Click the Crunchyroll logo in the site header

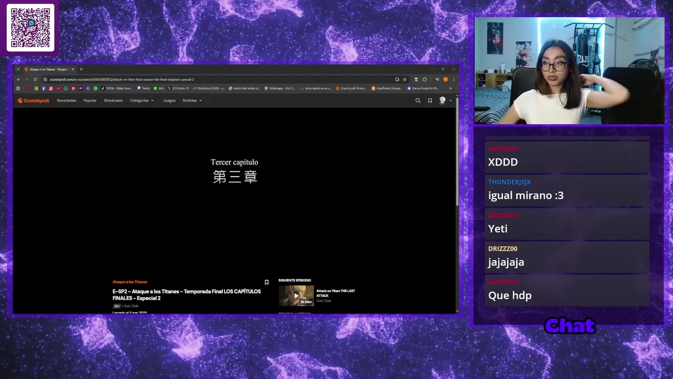(33, 101)
